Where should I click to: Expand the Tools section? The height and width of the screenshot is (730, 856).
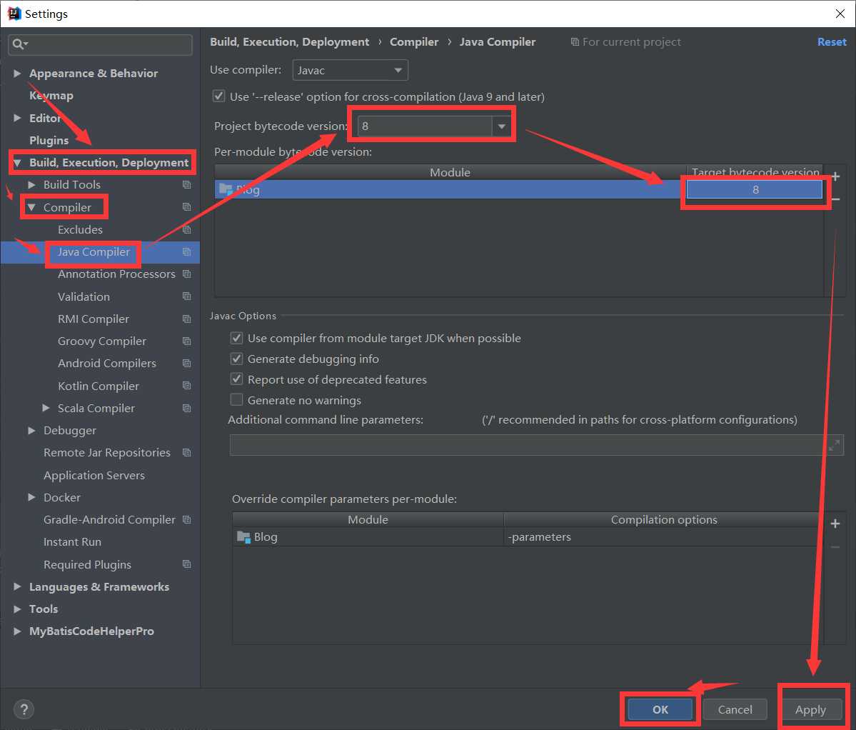click(17, 609)
